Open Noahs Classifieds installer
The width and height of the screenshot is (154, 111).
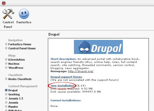[20, 79]
